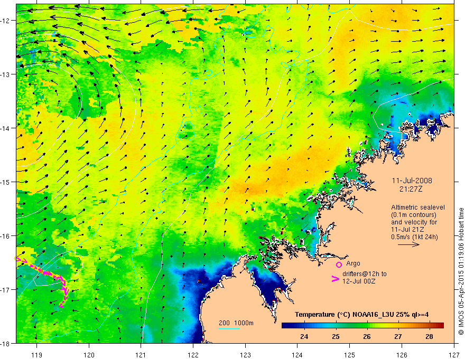Click the 0.5m/s velocity scale arrow
Image resolution: width=465 pixels, height=359 pixels.
coord(408,244)
